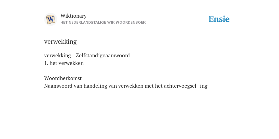The width and height of the screenshot is (279, 139).
Task: Click the -ing suffix text
Action: pos(202,86)
